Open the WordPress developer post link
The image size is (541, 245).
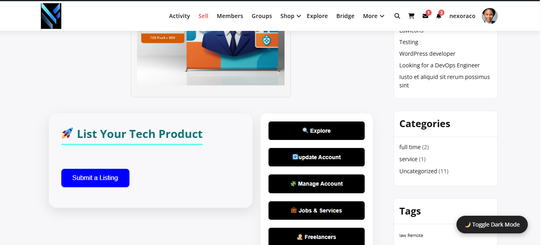coord(427,54)
